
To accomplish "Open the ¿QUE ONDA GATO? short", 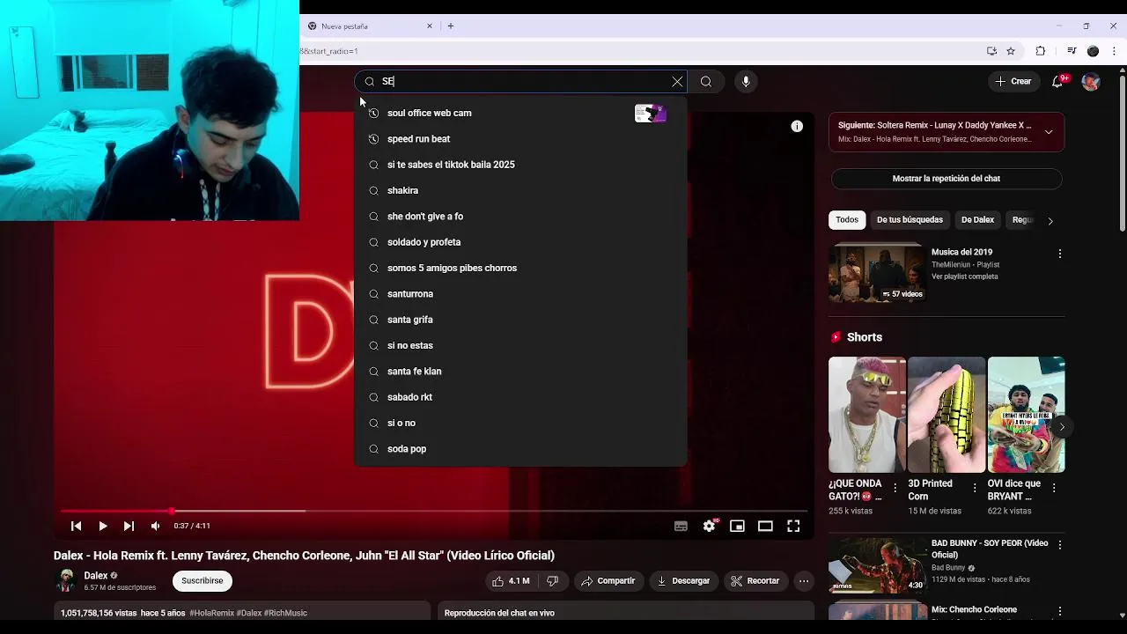I will tap(866, 415).
